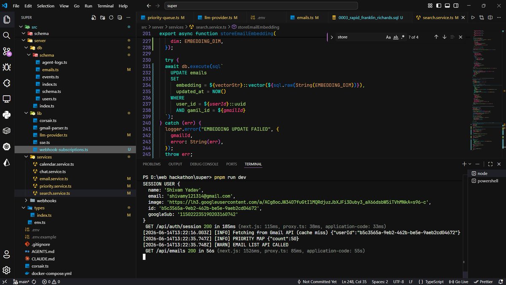Navigate back with title bar arrow
The width and height of the screenshot is (506, 285).
(149, 6)
